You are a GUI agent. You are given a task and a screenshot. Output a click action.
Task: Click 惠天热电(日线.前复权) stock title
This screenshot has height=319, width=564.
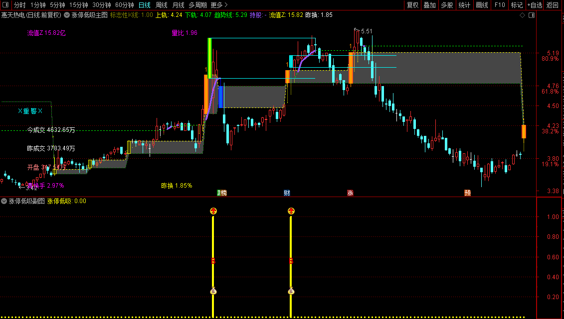31,15
